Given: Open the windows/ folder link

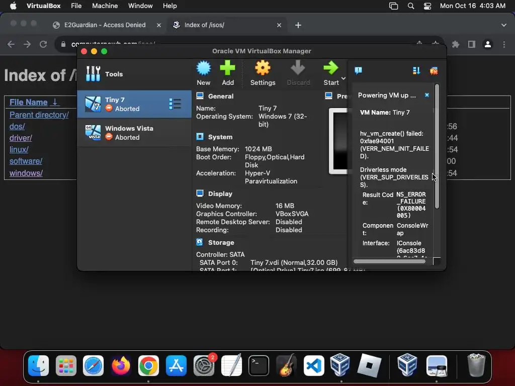Looking at the screenshot, I should click(26, 173).
